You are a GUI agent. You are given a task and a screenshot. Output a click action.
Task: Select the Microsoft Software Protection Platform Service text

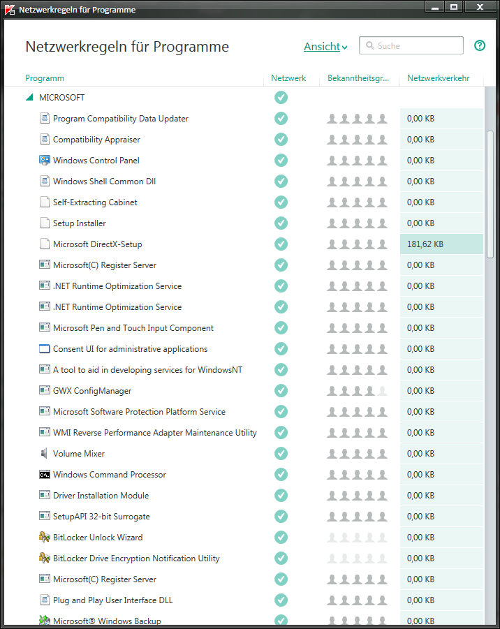[139, 412]
